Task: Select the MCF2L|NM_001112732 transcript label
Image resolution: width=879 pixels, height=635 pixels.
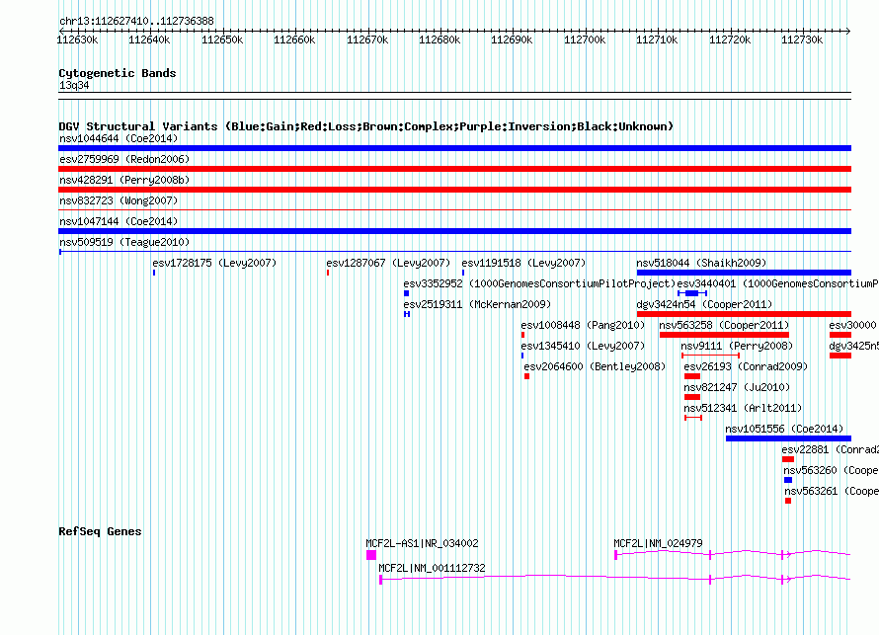Action: coord(433,568)
